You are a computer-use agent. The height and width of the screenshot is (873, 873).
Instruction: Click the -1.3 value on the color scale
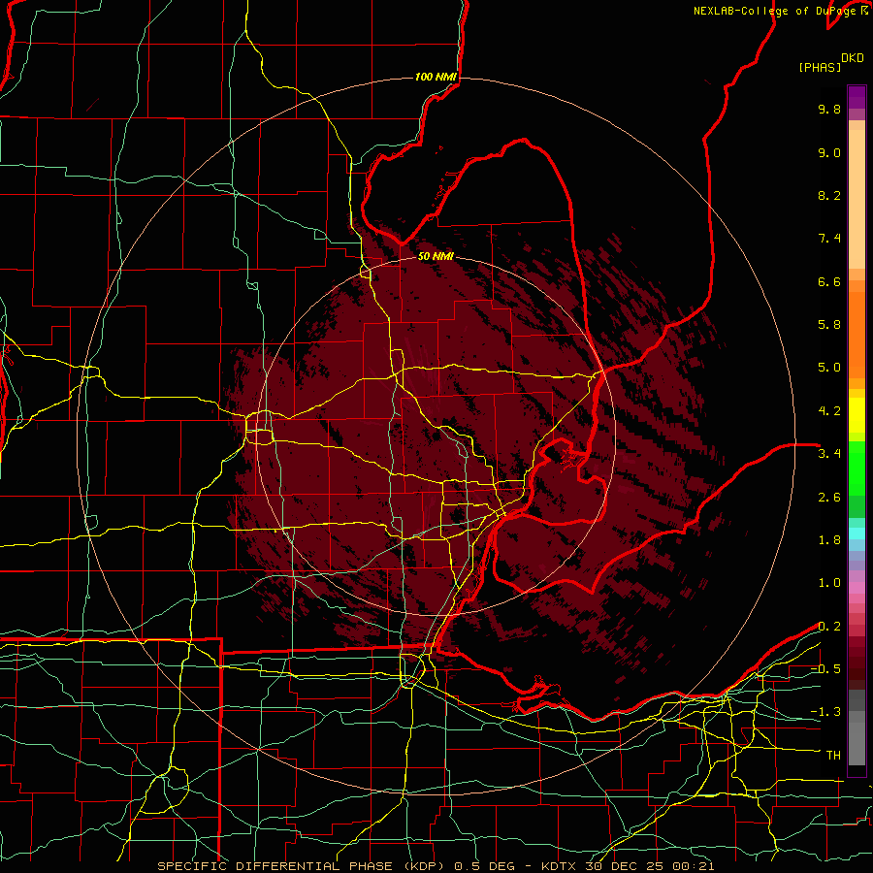[825, 712]
